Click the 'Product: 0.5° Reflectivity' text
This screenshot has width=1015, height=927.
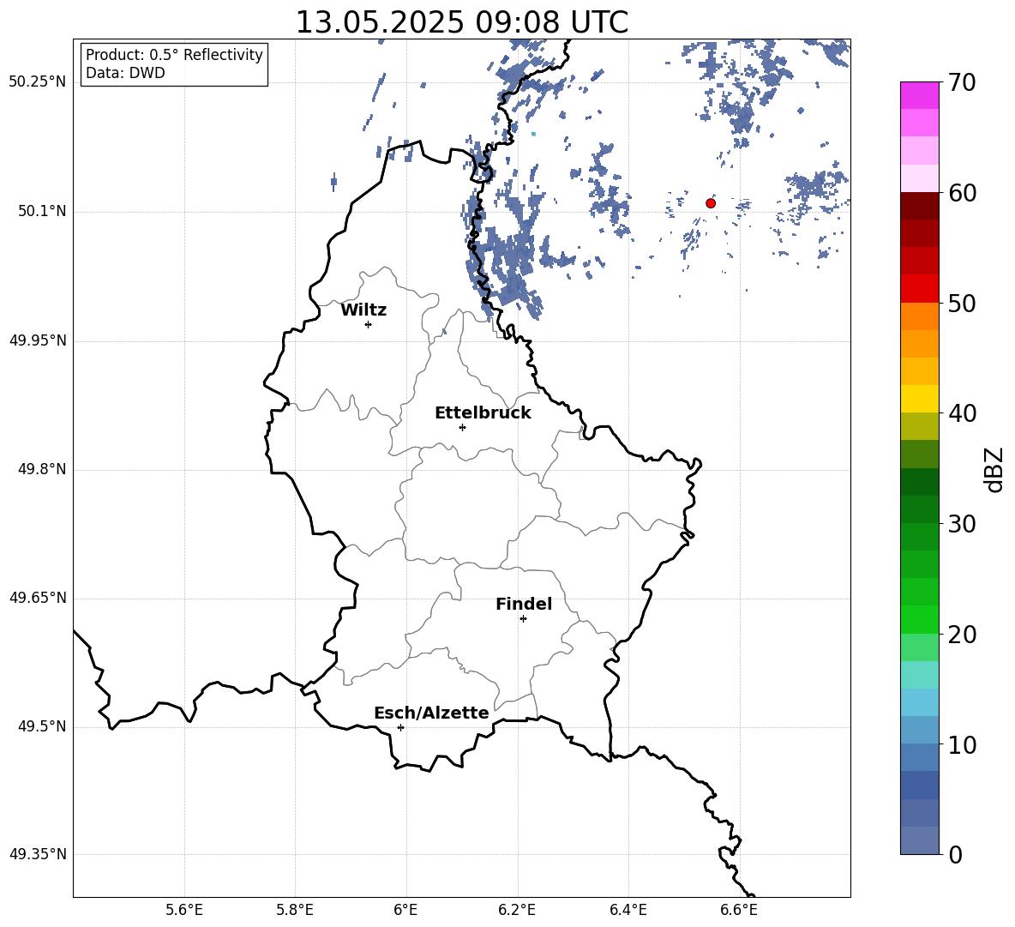pos(174,54)
